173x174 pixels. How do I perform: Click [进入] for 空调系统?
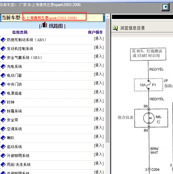point(99,128)
